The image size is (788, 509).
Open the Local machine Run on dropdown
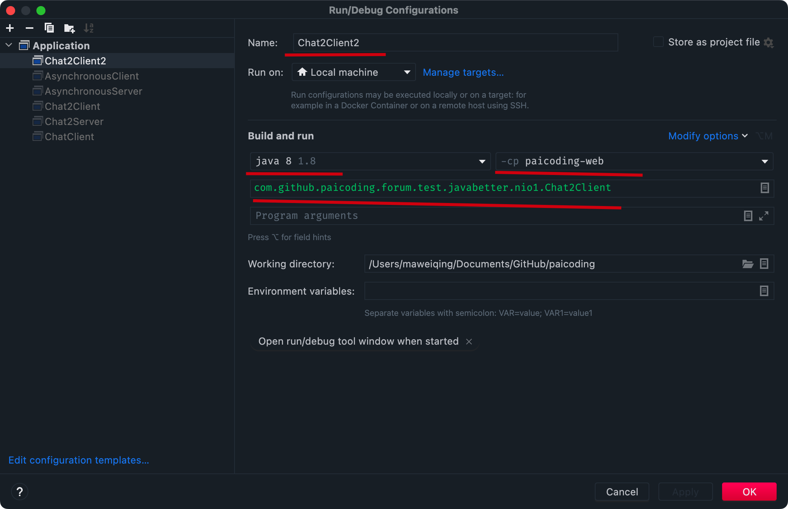pos(407,72)
